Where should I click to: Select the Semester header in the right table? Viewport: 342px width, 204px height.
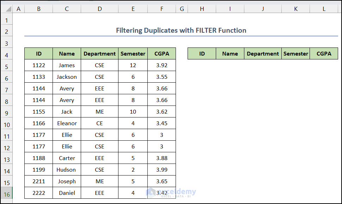point(295,53)
